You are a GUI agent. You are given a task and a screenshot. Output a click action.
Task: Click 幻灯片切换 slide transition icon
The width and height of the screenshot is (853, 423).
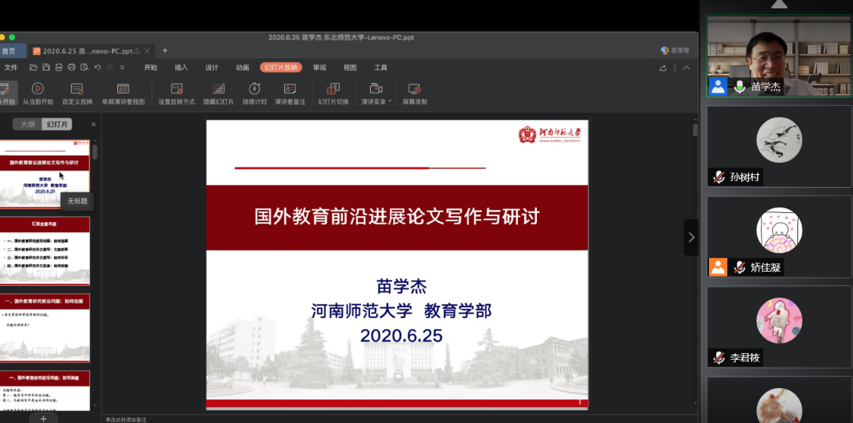coord(333,89)
